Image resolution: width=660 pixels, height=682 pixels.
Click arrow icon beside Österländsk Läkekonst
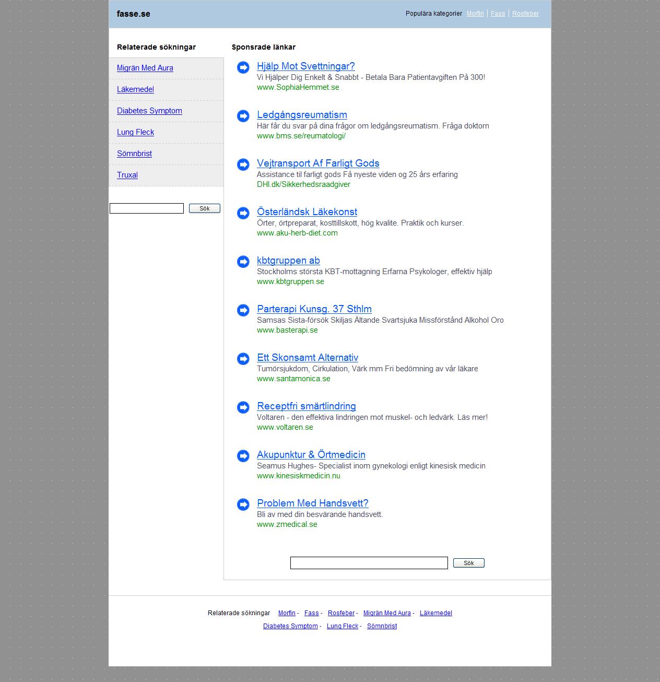pyautogui.click(x=243, y=213)
